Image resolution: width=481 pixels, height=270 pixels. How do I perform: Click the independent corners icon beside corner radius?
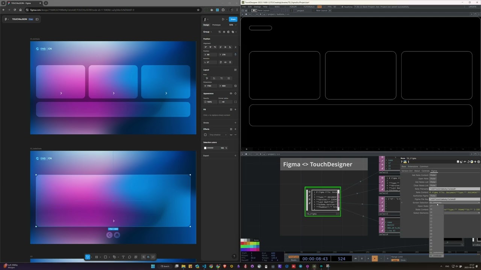(x=235, y=102)
